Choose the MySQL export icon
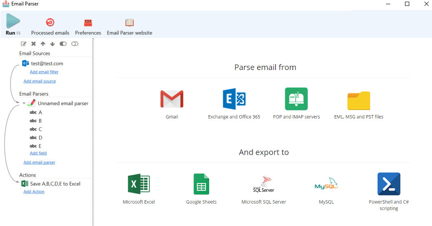Viewport: 432px width, 226px height. coord(326,184)
